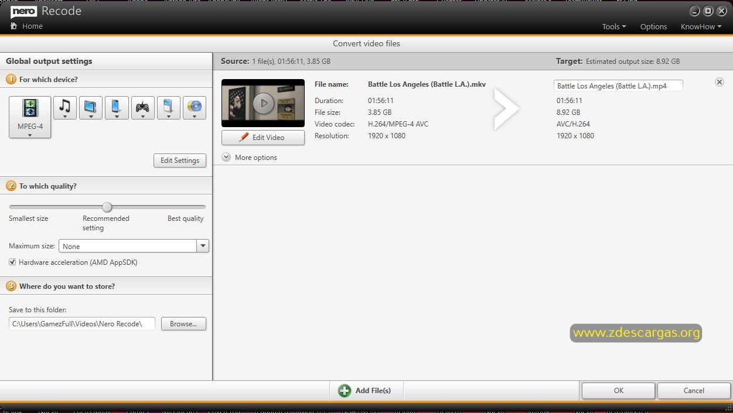Adjust the quality slider handle
733x413 pixels.
point(107,207)
